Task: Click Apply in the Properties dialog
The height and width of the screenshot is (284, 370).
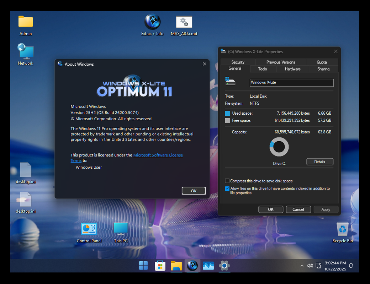Action: tap(326, 209)
